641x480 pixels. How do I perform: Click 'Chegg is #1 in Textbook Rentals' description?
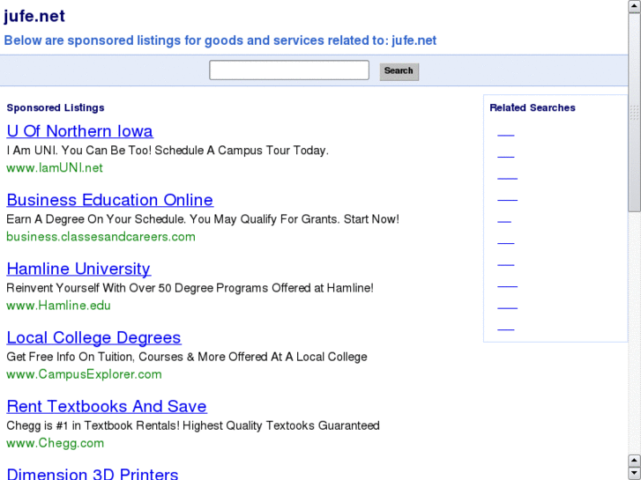193,425
